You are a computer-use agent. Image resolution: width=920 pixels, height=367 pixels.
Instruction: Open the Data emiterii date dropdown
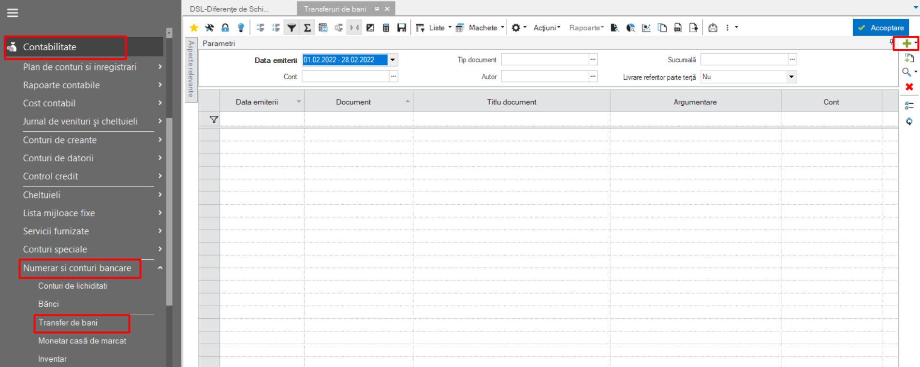tap(393, 60)
